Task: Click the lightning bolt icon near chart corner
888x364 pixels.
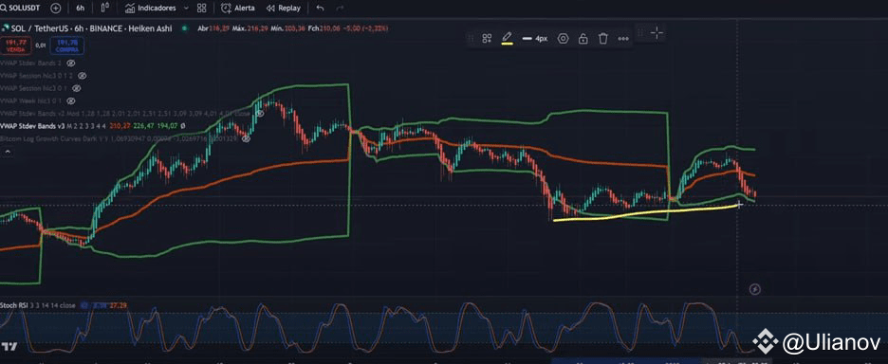Action: coord(755,290)
